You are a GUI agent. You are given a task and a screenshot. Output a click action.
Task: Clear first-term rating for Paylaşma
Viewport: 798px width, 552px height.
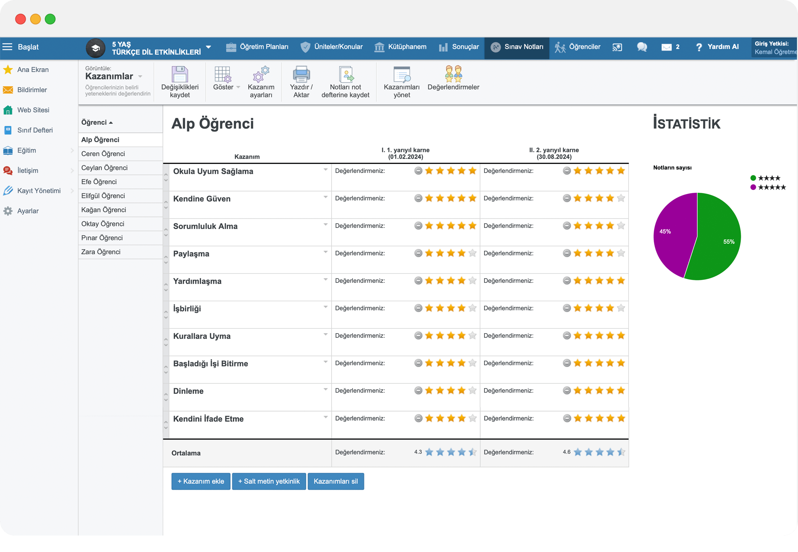click(x=418, y=253)
